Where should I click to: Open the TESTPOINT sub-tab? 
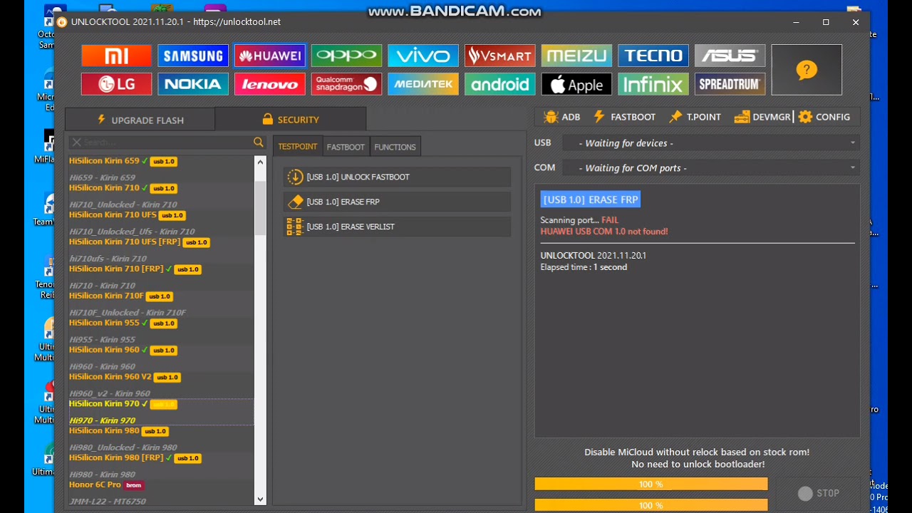[x=297, y=147]
